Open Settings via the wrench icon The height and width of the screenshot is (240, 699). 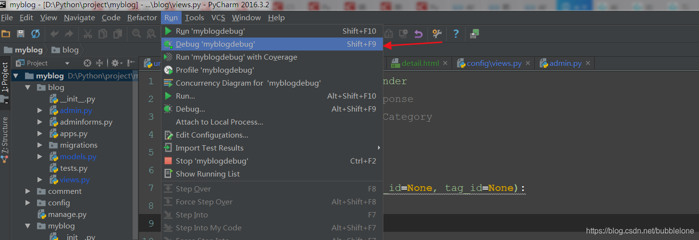click(x=437, y=34)
